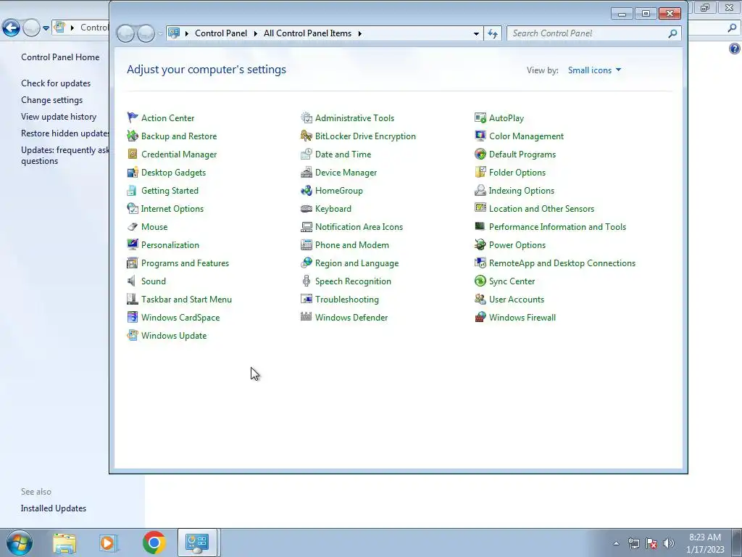Open the User Accounts icon
742x557 pixels.
(x=480, y=300)
